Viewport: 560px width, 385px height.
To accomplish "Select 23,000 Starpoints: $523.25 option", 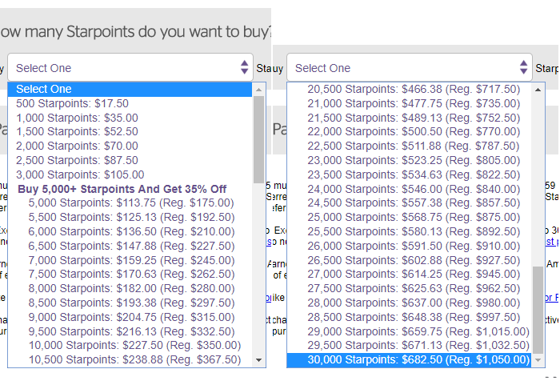I will 410,160.
